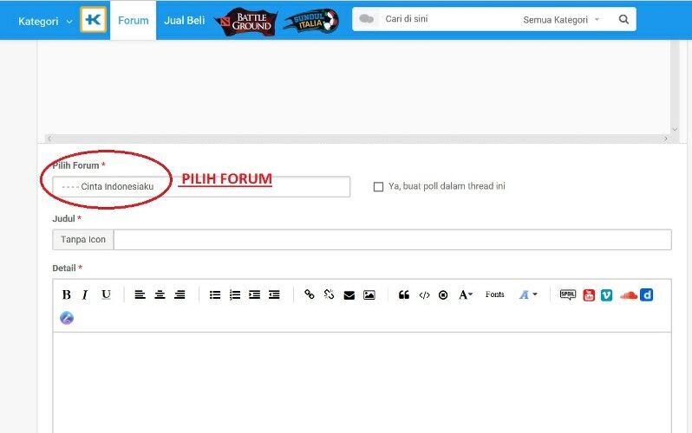
Task: Open the font color dropdown
Action: [x=528, y=294]
